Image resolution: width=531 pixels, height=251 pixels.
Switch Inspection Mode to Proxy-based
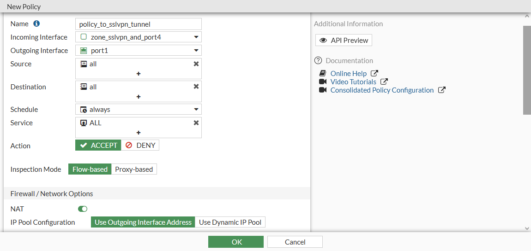click(x=134, y=169)
